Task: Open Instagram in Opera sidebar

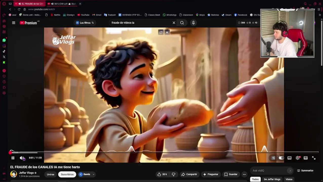Action: (x=4, y=46)
